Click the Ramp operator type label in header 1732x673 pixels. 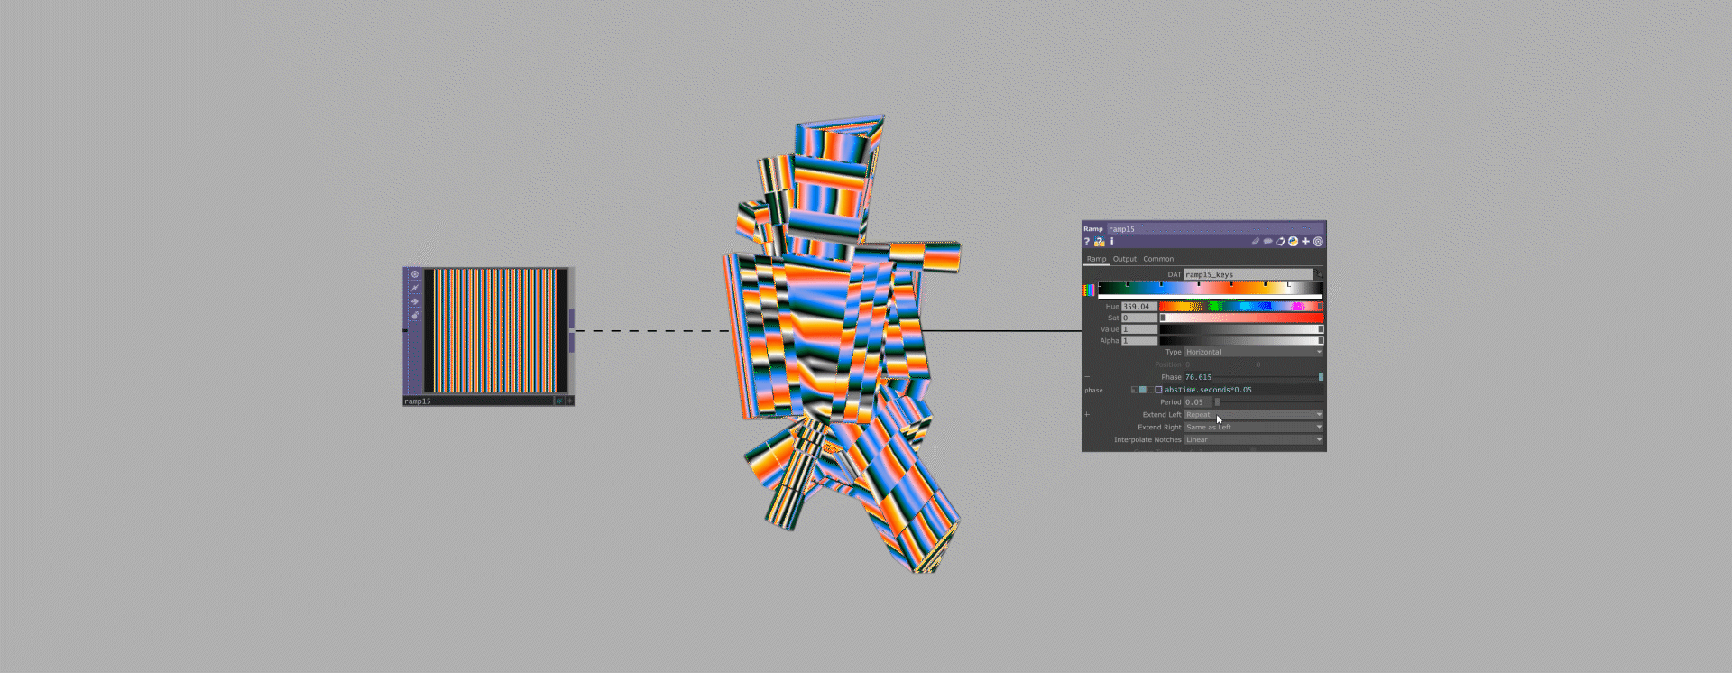tap(1093, 229)
